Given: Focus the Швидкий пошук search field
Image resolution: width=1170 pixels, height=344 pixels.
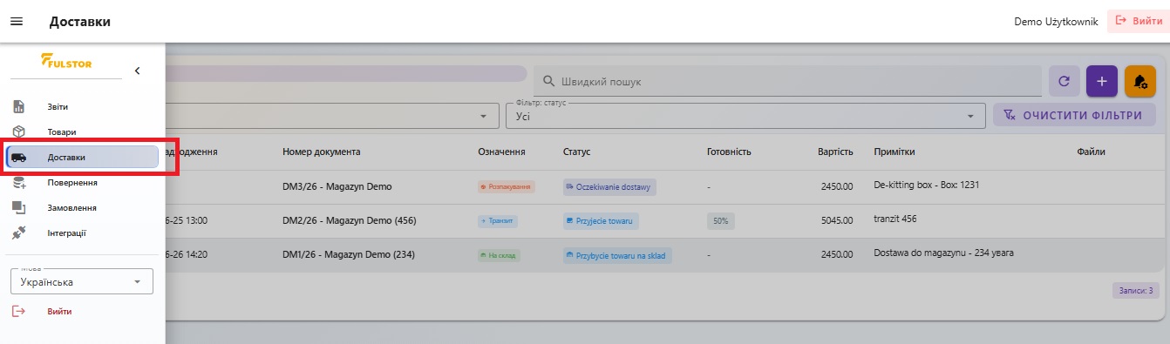Looking at the screenshot, I should (788, 81).
